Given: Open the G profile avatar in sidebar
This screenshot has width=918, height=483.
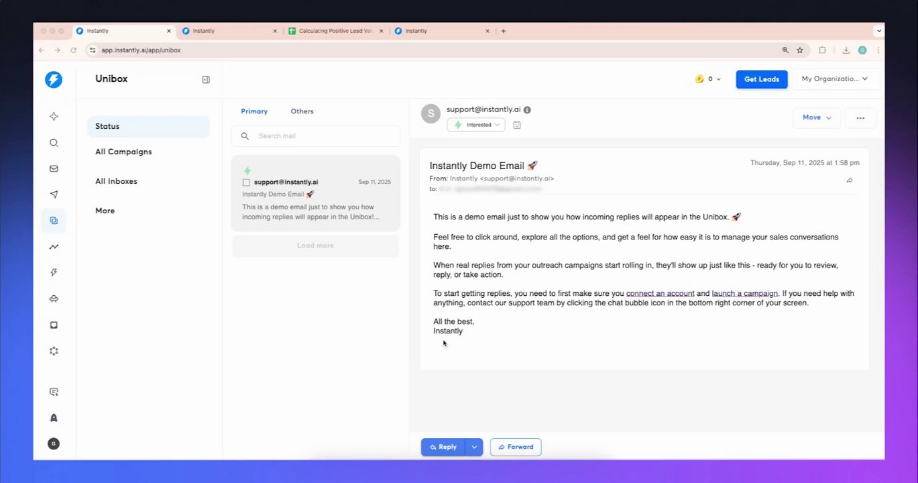Looking at the screenshot, I should 54,443.
